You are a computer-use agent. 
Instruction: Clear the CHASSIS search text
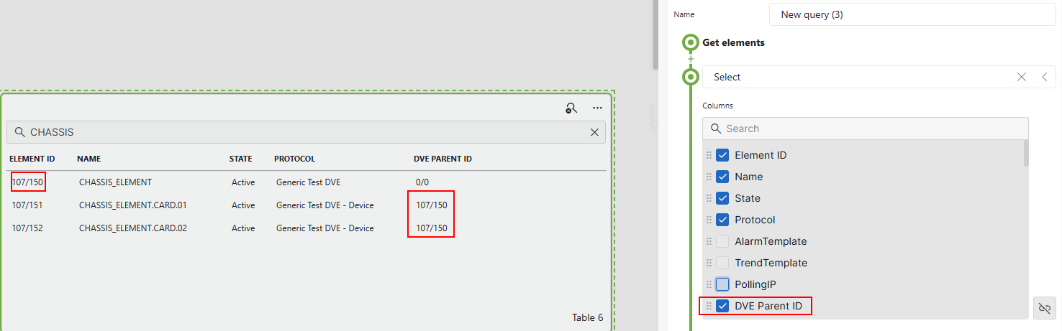click(594, 132)
